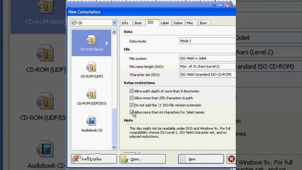Click the Nero Express flame icon
Screen dimensions: 302x170
[x=75, y=159]
